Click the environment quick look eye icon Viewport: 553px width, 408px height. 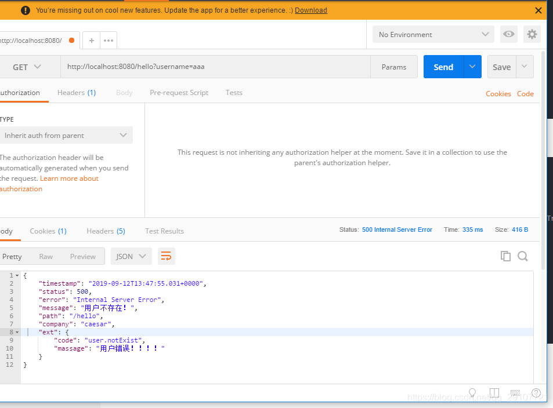pyautogui.click(x=508, y=34)
